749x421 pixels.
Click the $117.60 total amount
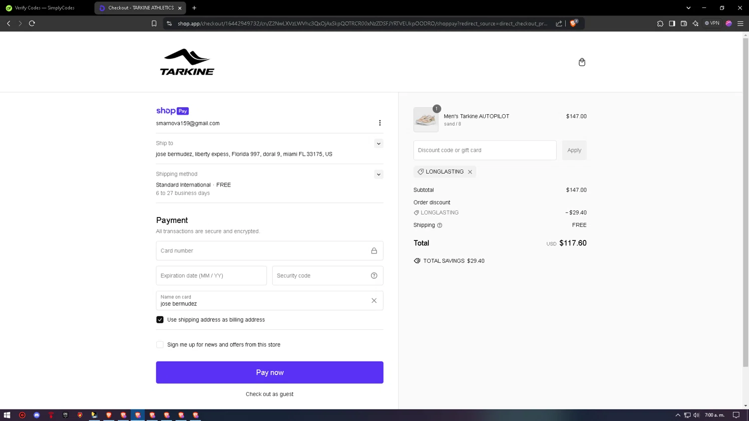click(x=573, y=243)
